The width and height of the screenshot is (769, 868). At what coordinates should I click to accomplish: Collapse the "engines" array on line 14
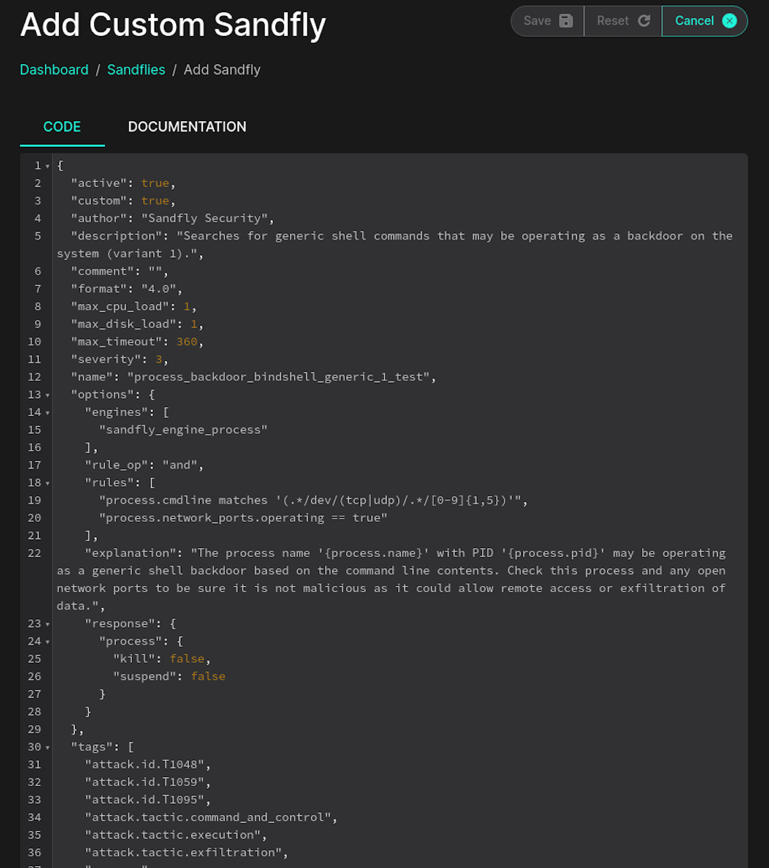coord(47,412)
